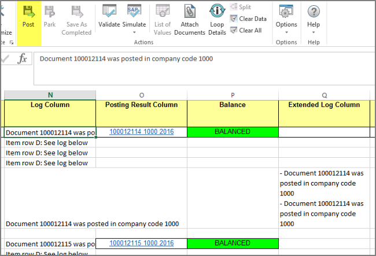Click the Simulate SAP icon
376x256 pixels.
point(134,11)
